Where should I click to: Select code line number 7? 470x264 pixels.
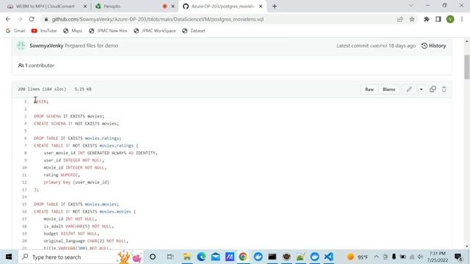(26, 145)
